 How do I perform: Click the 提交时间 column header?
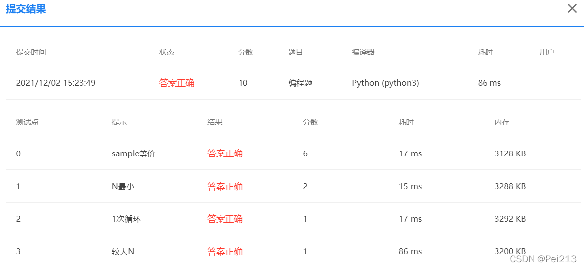[31, 52]
